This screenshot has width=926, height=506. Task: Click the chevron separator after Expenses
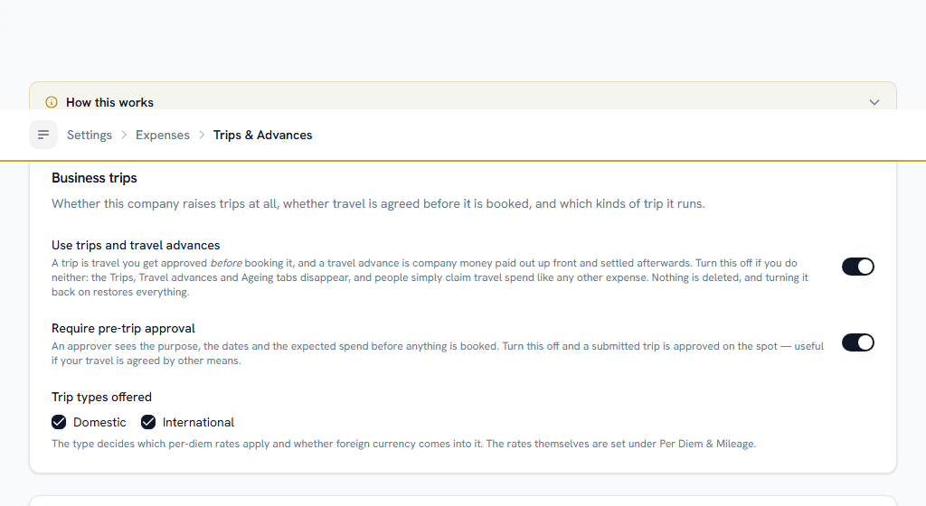(x=202, y=135)
